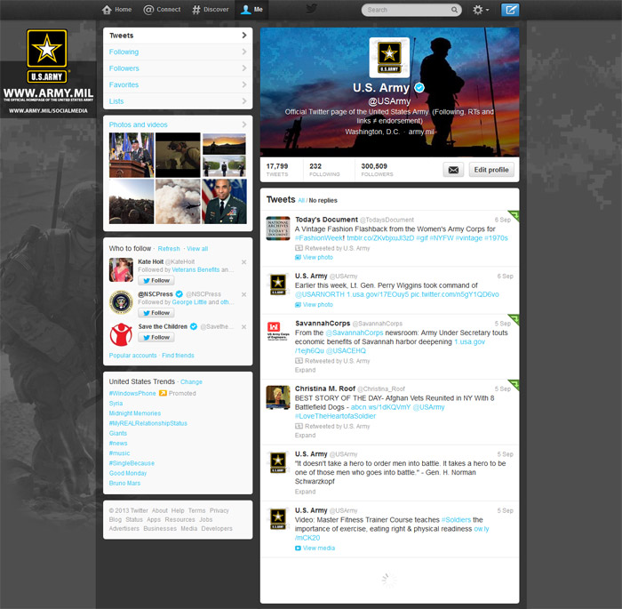
Task: Open Save the Children's avatar icon
Action: pyautogui.click(x=121, y=333)
